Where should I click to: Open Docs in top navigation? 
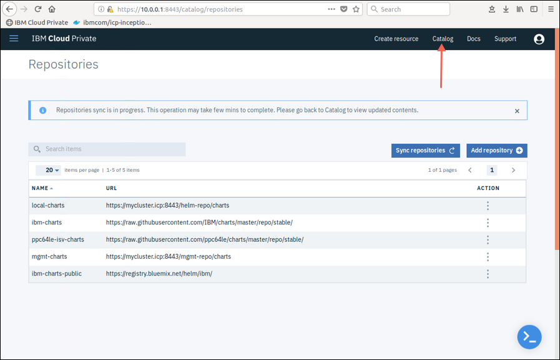click(474, 39)
